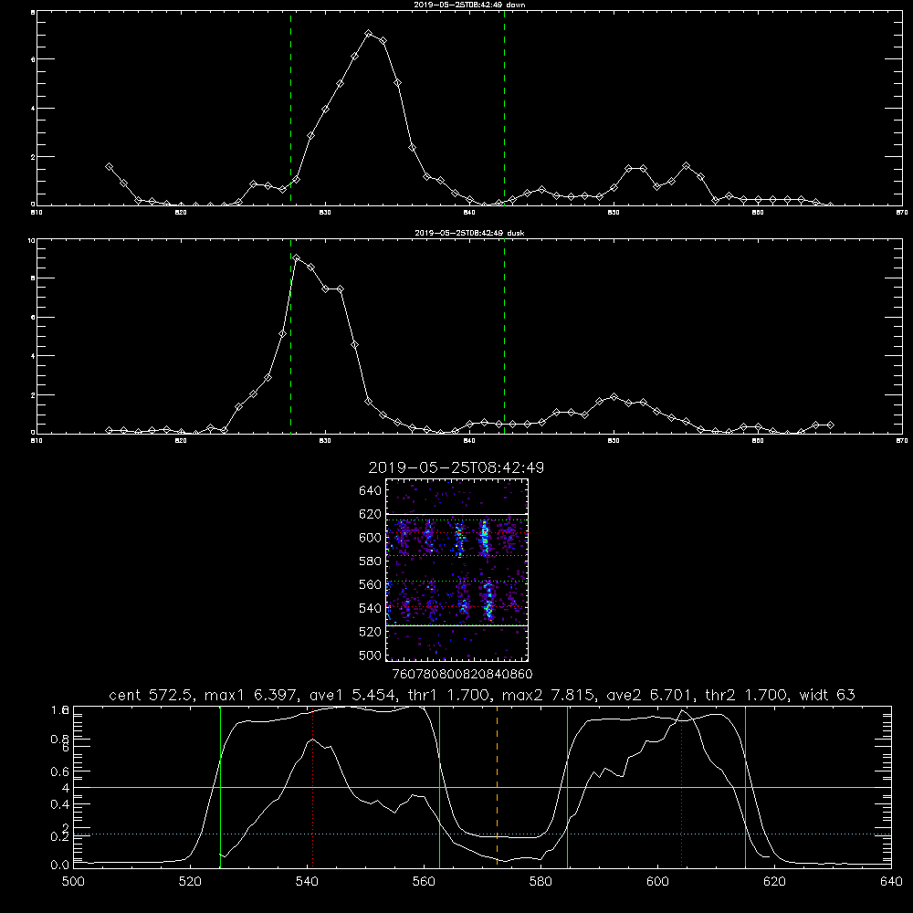
Task: Click the 520 label on bottom plot x-axis
Action: [x=190, y=882]
